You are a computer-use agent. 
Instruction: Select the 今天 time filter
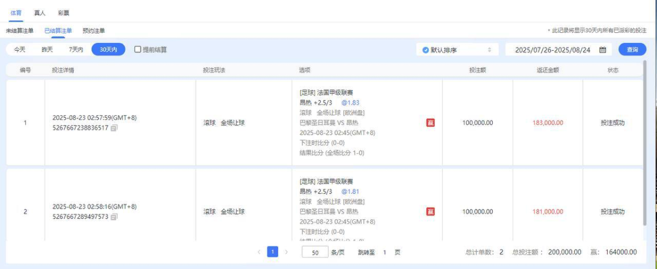click(20, 50)
